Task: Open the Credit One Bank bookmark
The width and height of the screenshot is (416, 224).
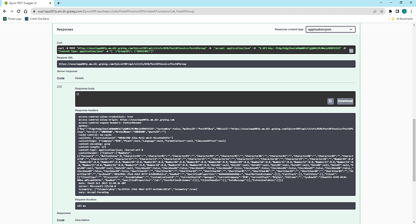Action: coord(37,19)
